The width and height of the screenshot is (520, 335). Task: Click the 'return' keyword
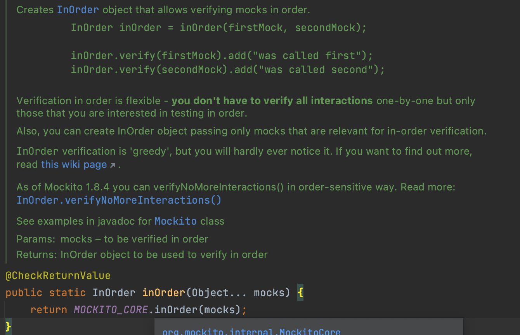tap(49, 310)
